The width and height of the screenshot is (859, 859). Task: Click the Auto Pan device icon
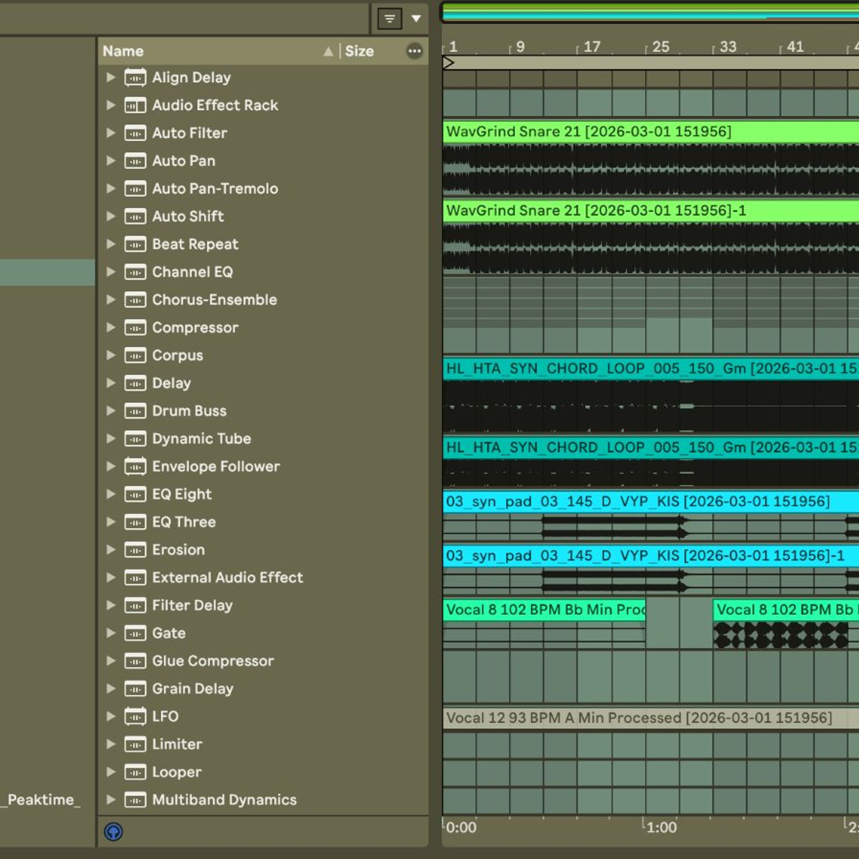(135, 161)
